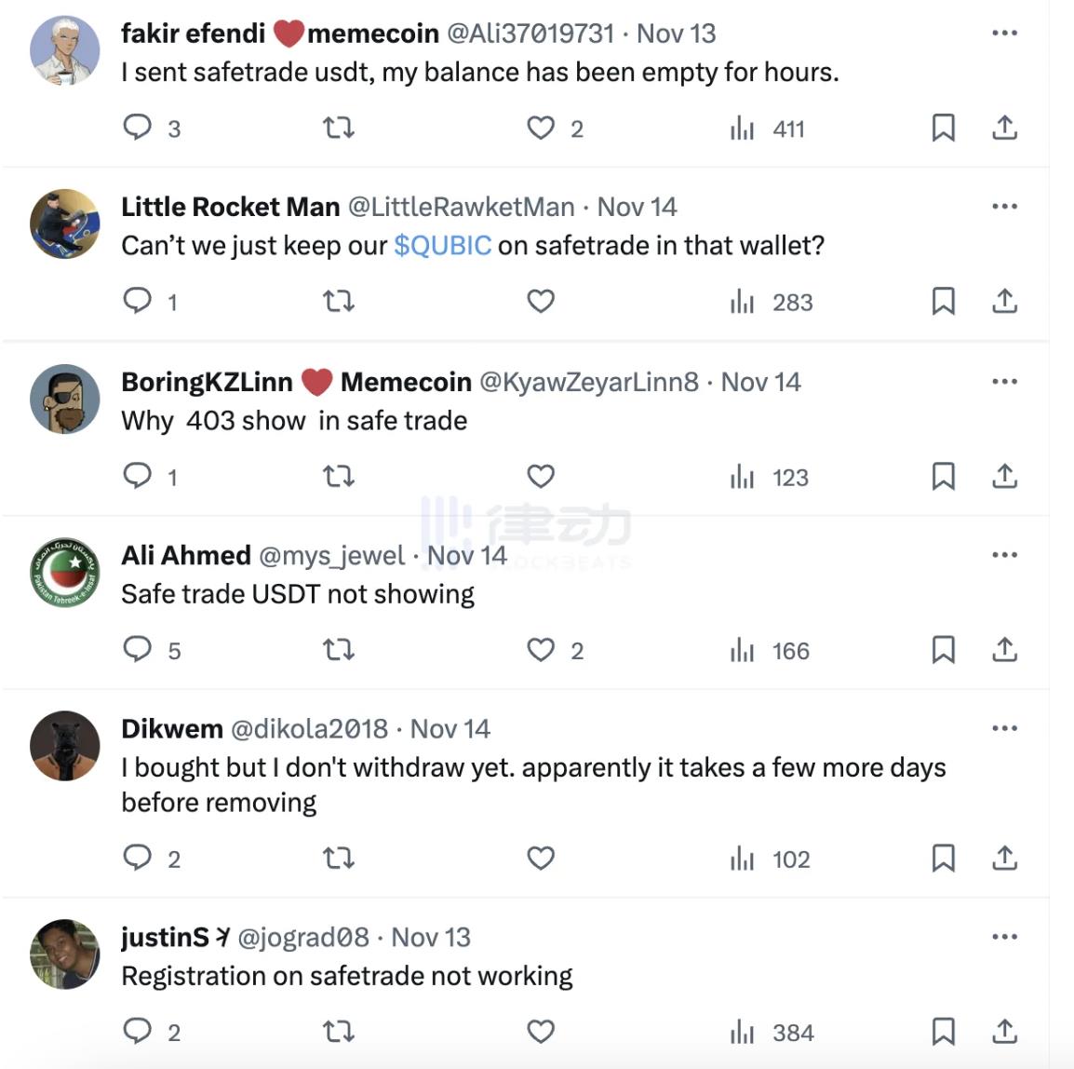The image size is (1074, 1069).
Task: Like BoringKZLinn's 403 tweet
Action: click(541, 476)
